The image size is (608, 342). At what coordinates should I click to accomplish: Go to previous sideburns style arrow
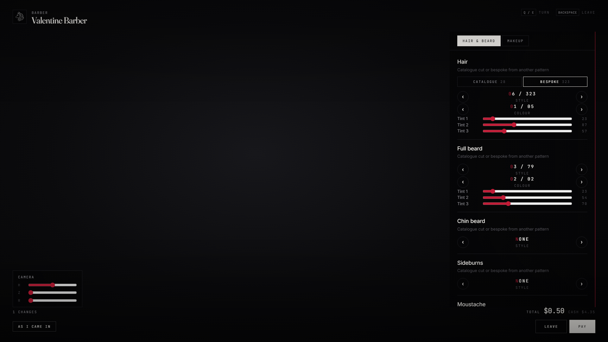tap(463, 284)
